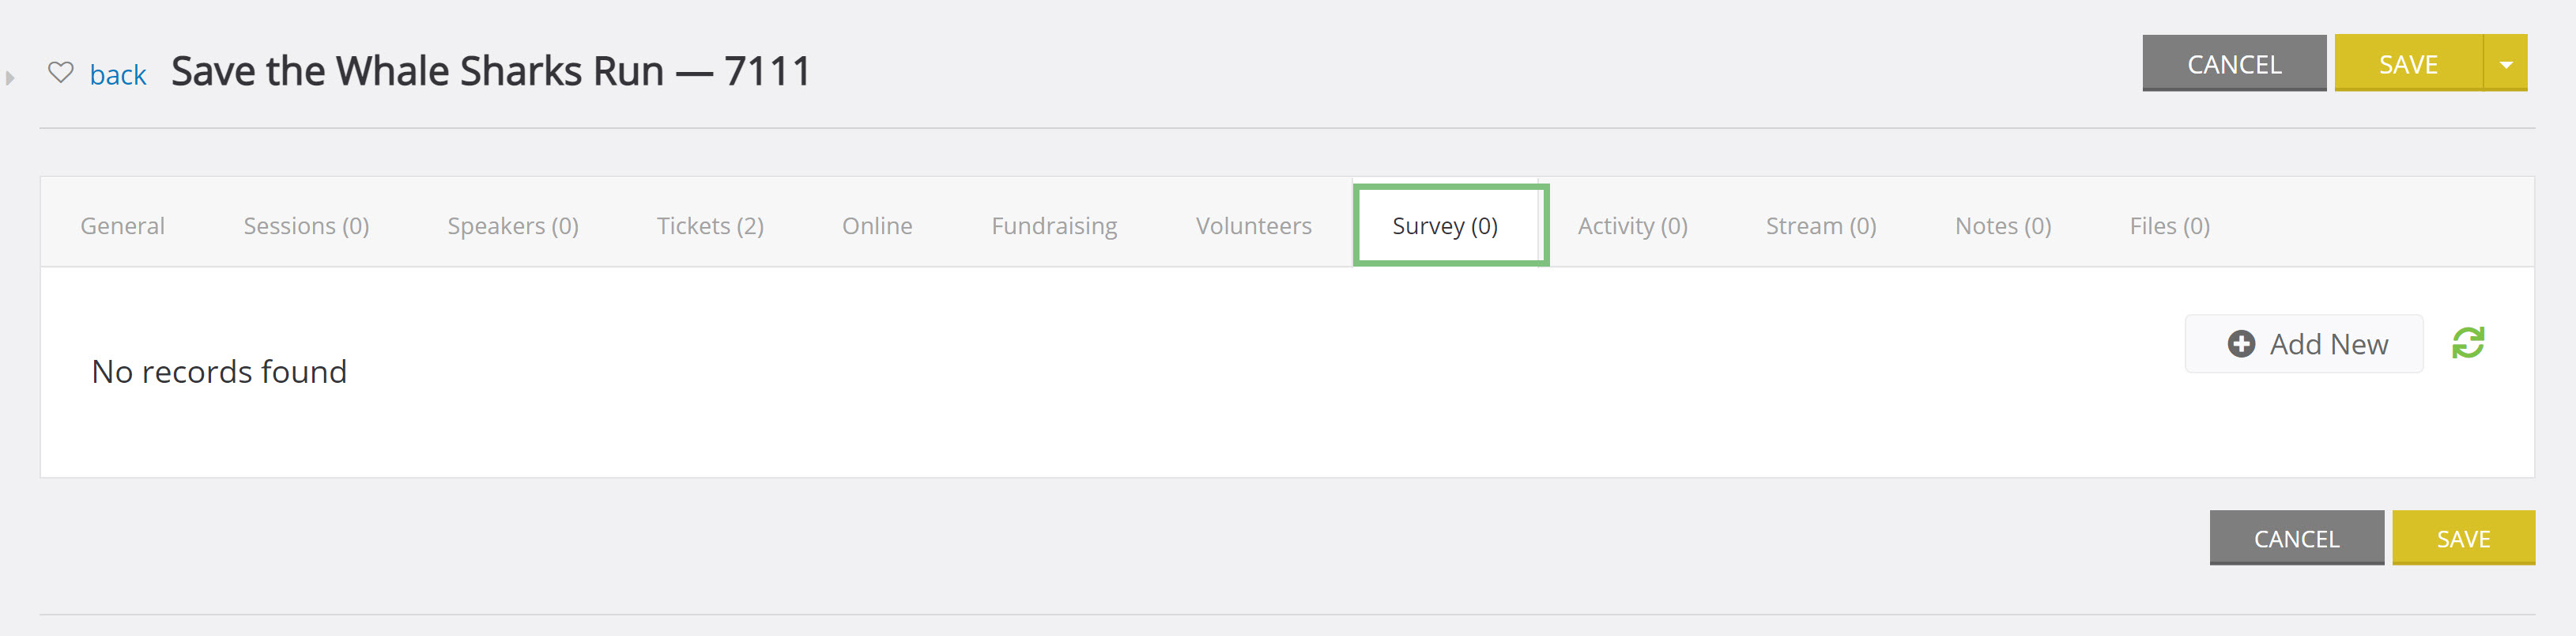Switch to the Sessions (0) tab
Screen dimensions: 2576x636
tap(306, 226)
